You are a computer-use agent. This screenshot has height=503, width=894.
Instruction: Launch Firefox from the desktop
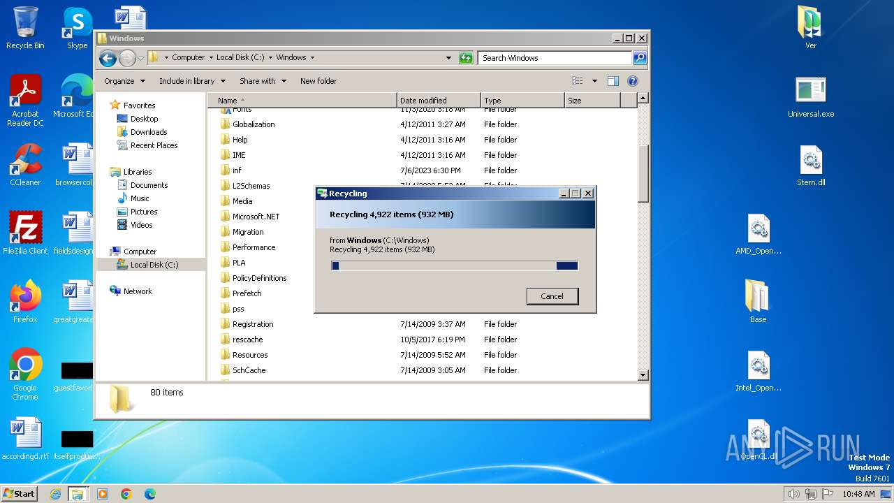[25, 302]
